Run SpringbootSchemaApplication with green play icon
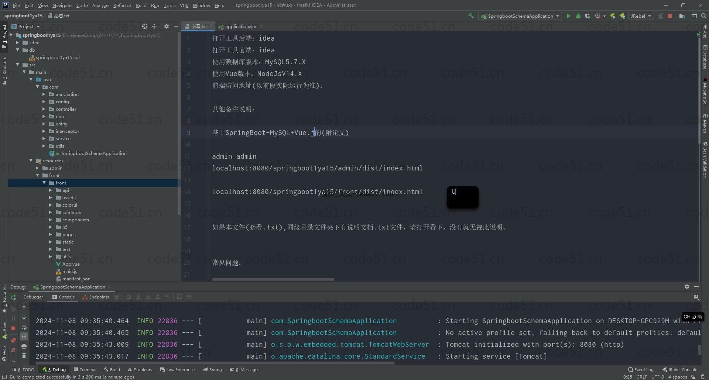709x380 pixels. (569, 16)
